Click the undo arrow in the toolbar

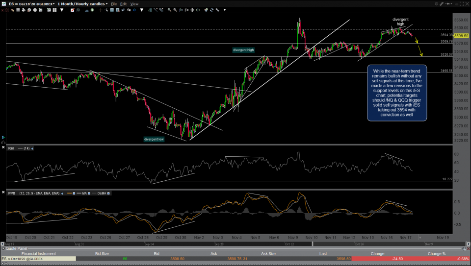(x=123, y=10)
